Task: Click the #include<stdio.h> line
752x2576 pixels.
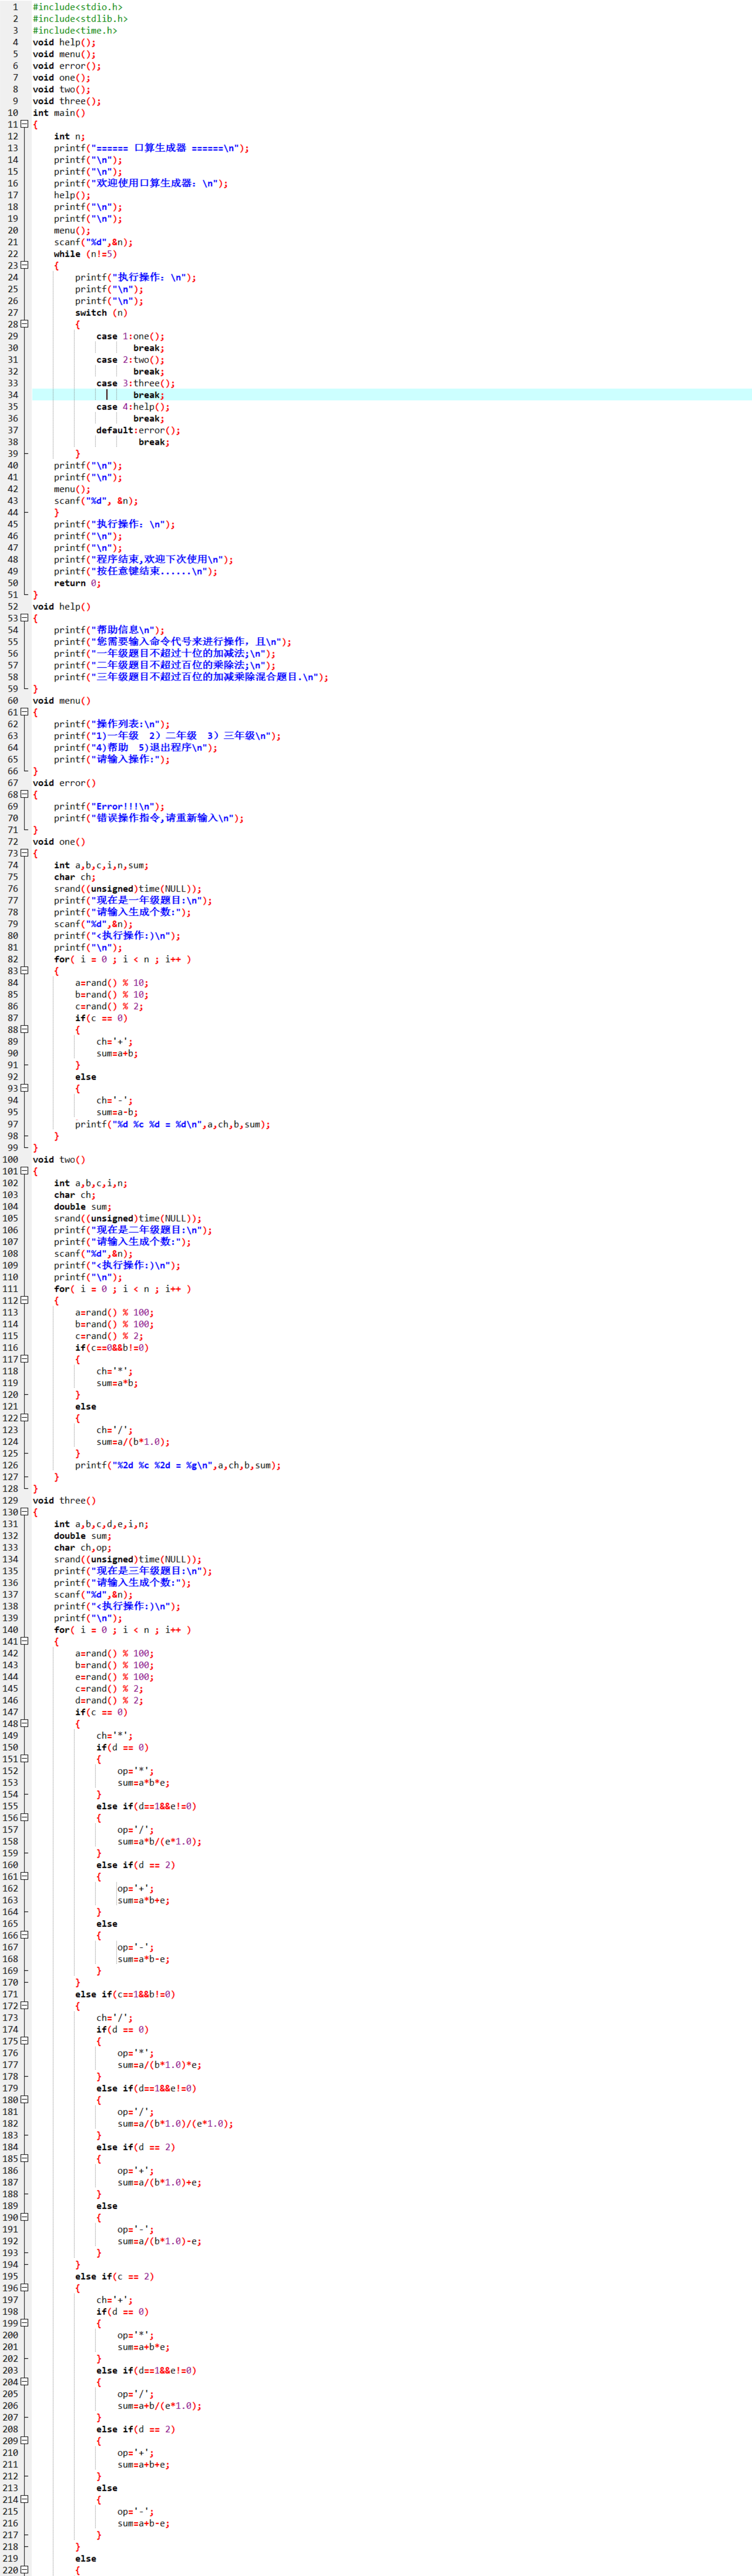Action: click(77, 7)
